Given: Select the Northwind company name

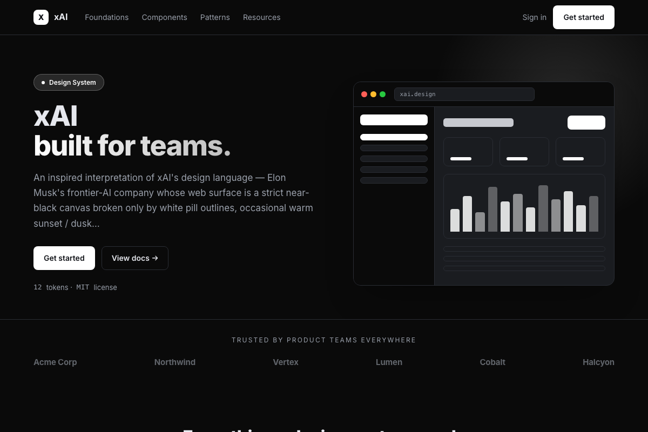Looking at the screenshot, I should coord(175,362).
